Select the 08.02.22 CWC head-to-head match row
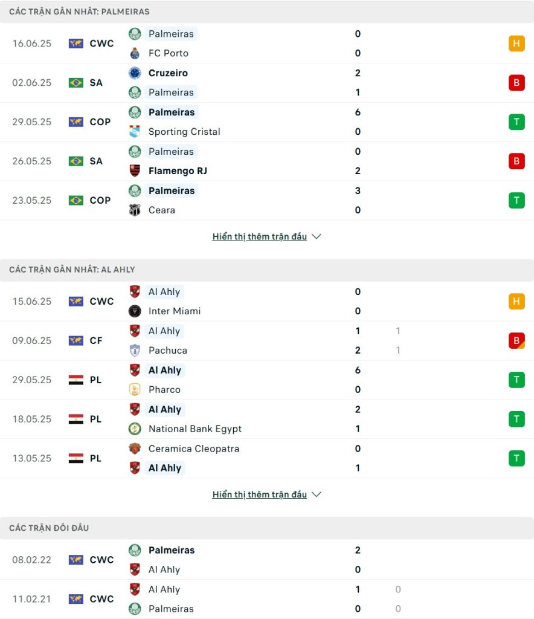The height and width of the screenshot is (619, 534). (267, 559)
